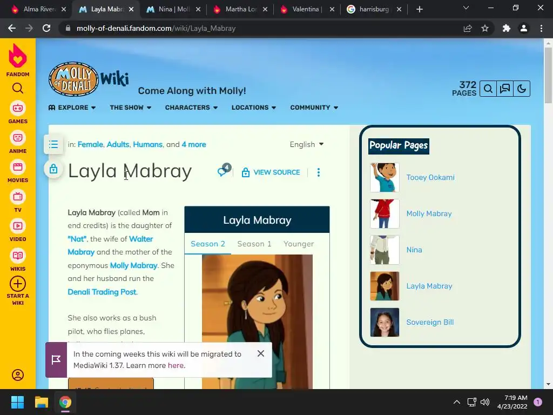Screen dimensions: 553x415
Task: Click the Layla Mabray thumbnail in Popular Pages
Action: coord(385,286)
